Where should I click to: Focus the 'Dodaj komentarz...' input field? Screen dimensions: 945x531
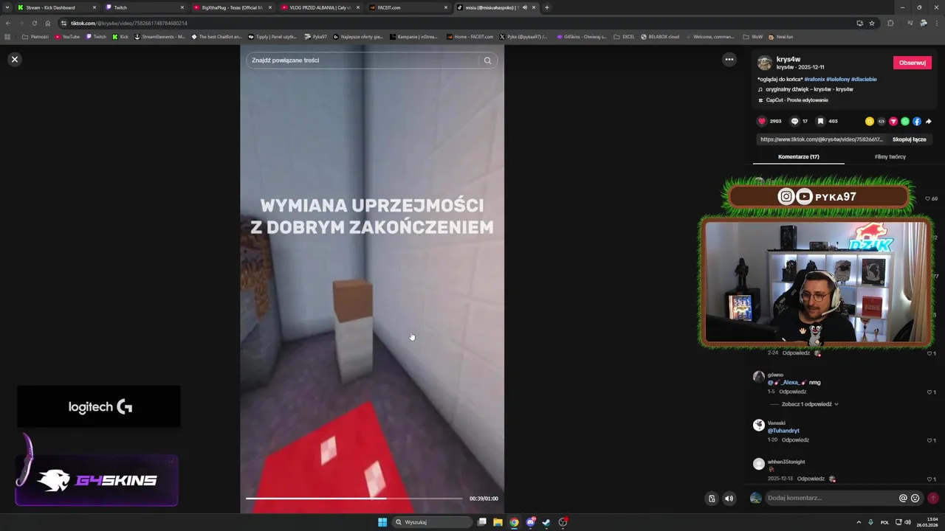831,498
